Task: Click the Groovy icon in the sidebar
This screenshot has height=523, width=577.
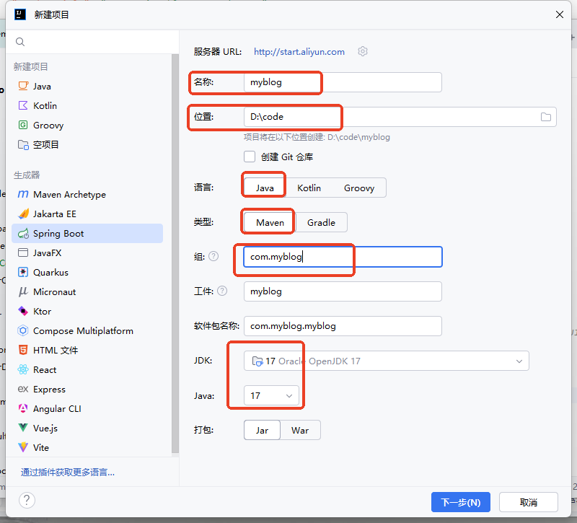Action: (23, 125)
